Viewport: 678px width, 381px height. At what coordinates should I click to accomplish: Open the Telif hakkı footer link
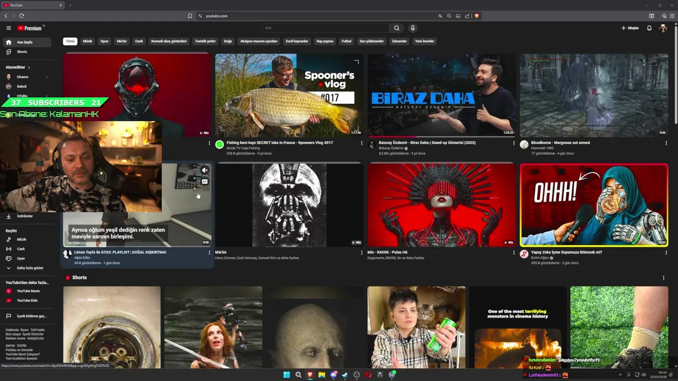point(38,330)
